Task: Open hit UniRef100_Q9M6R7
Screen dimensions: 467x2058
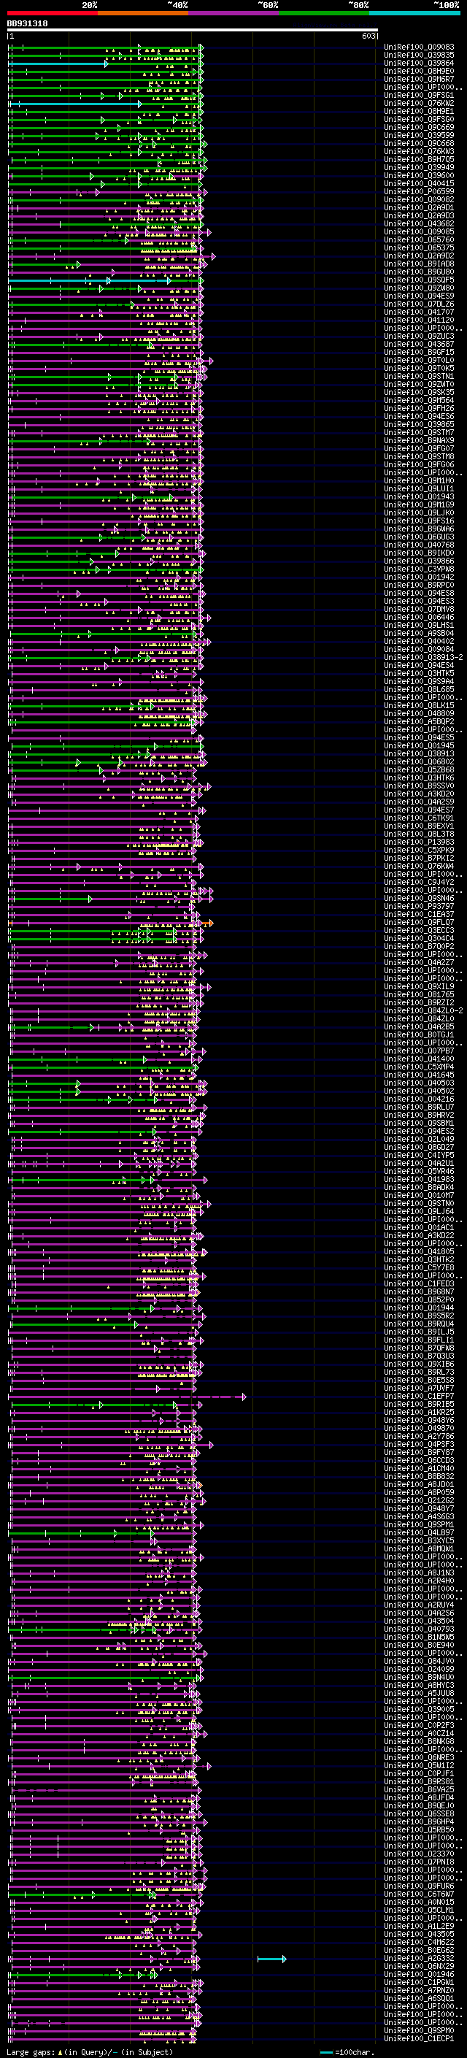Action: [x=419, y=79]
